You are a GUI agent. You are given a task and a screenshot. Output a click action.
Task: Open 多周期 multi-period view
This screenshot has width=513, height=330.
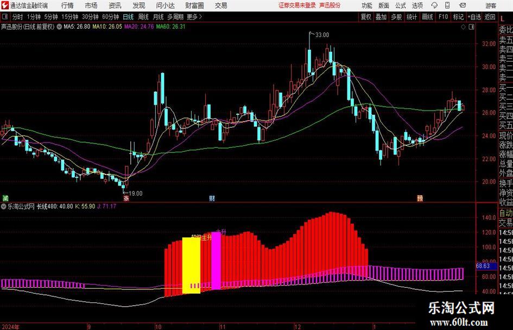point(175,17)
